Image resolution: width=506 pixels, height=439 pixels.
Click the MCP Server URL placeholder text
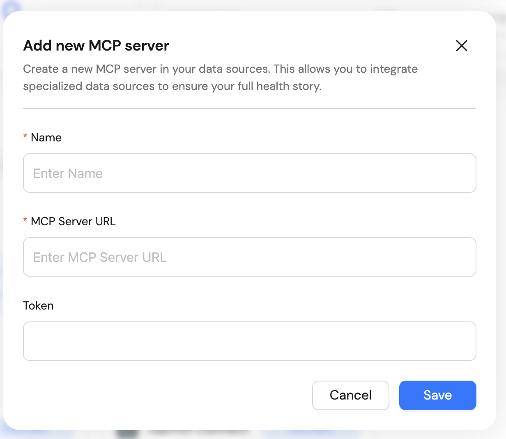coord(99,257)
